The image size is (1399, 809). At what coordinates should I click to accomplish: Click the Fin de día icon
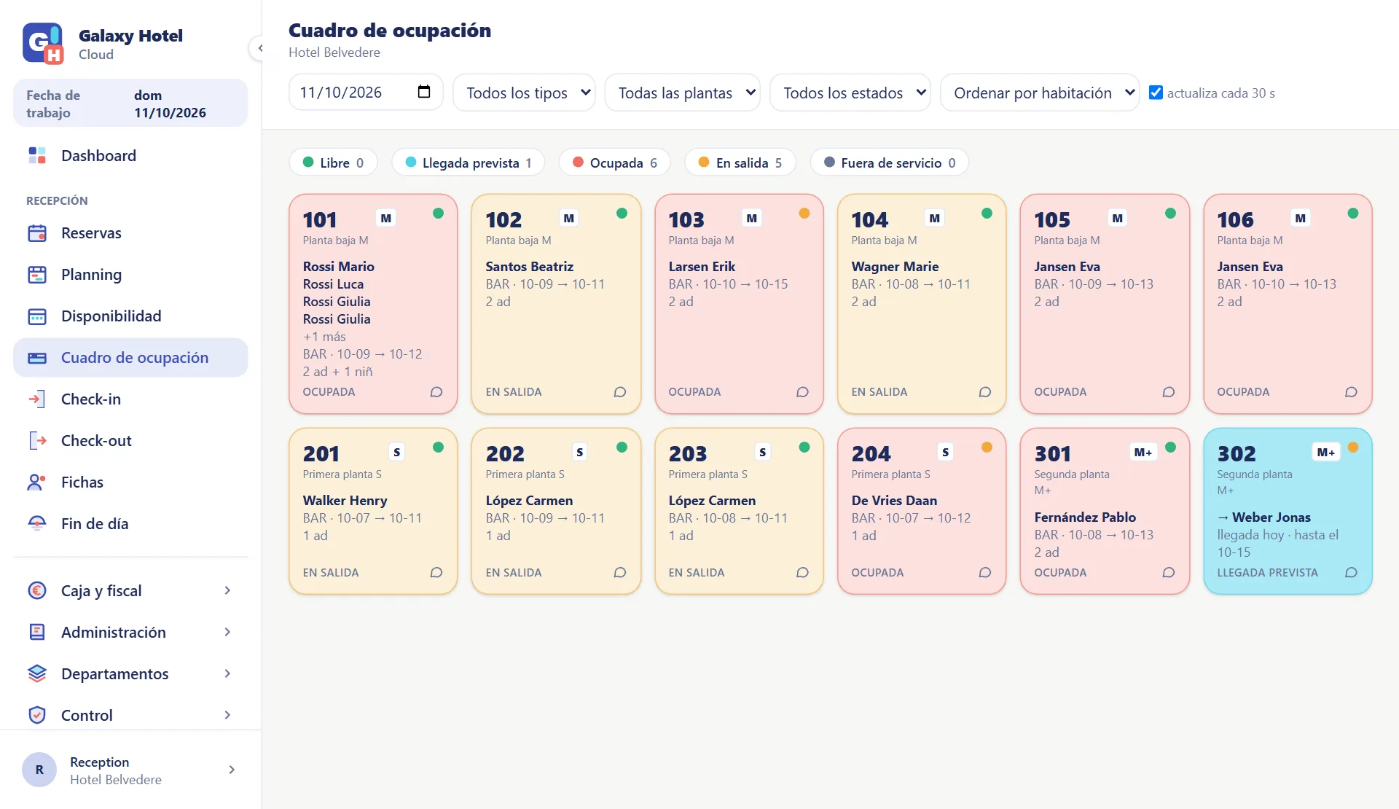tap(37, 524)
